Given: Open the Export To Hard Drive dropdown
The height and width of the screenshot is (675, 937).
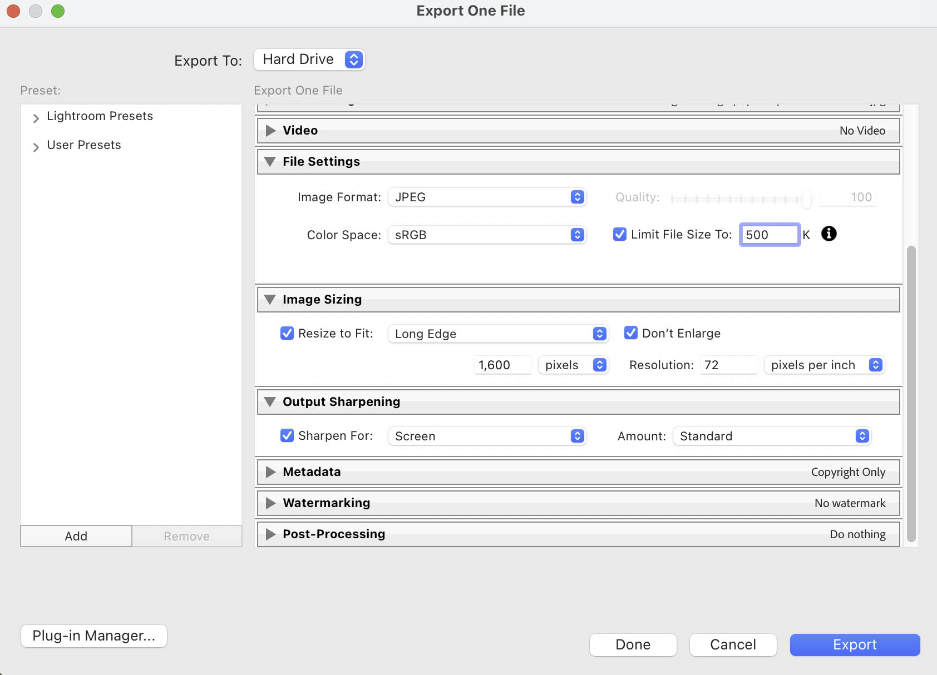Looking at the screenshot, I should point(309,59).
